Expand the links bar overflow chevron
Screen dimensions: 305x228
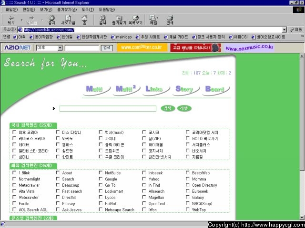(x=303, y=36)
